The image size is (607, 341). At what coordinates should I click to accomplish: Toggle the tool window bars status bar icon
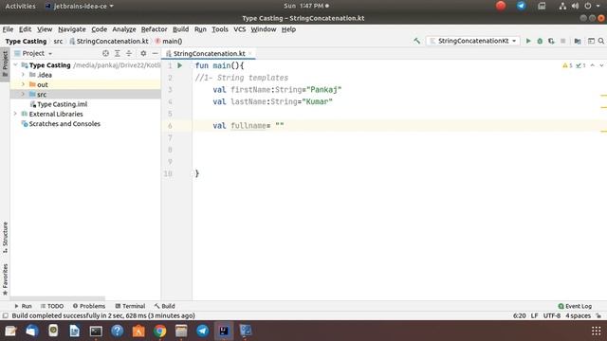click(5, 315)
